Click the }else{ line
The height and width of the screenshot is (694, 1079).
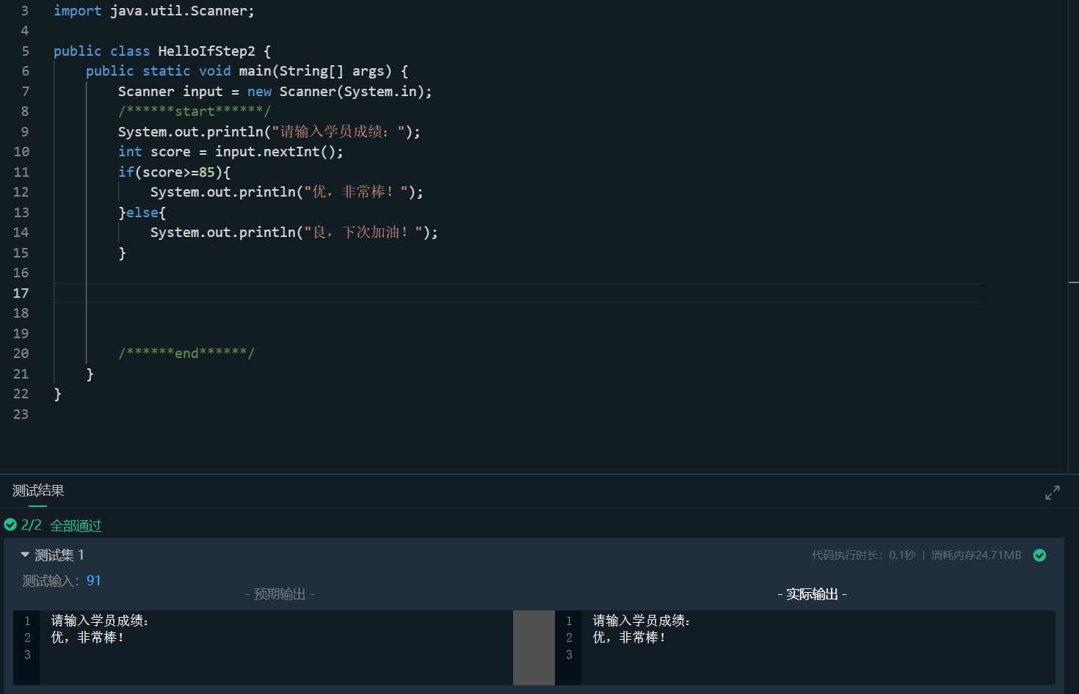[x=142, y=213]
